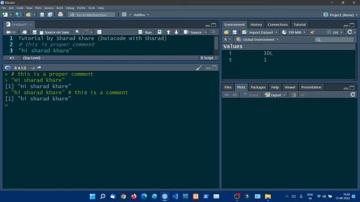
Task: Remove the current plot
Action: [x=294, y=95]
